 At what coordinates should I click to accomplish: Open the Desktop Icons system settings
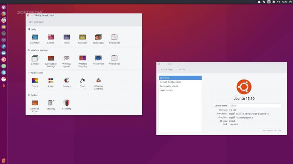(x=35, y=106)
